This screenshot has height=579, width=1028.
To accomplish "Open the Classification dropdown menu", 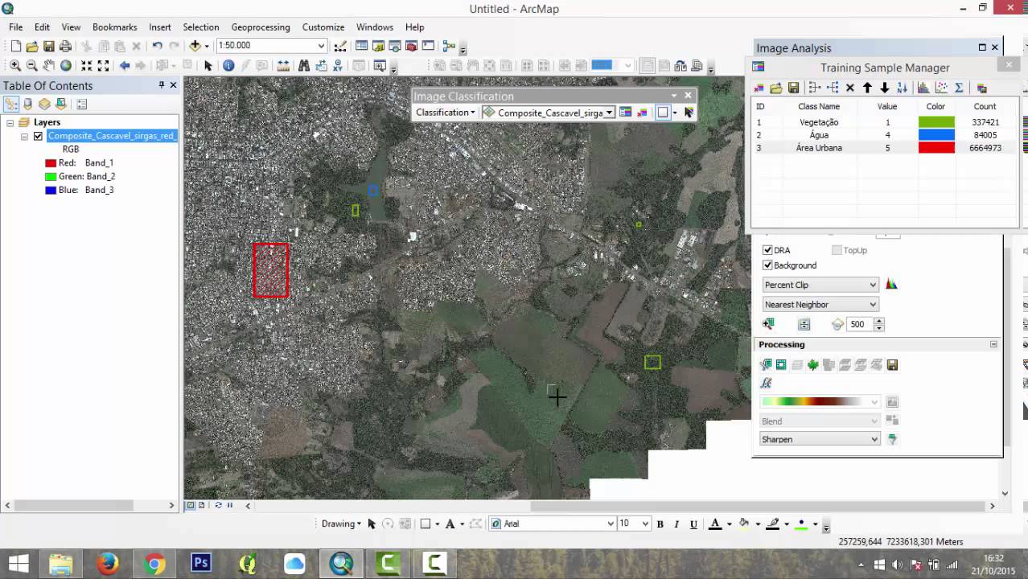I will [x=445, y=113].
